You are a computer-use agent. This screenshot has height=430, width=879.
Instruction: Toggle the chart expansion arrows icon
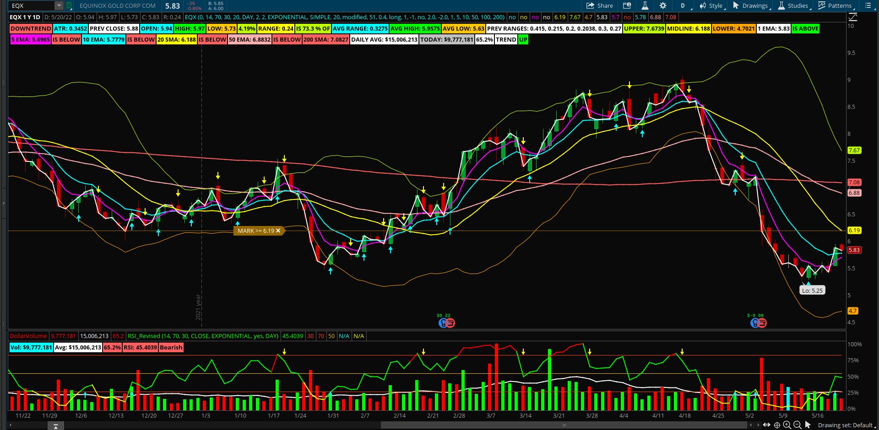[767, 425]
